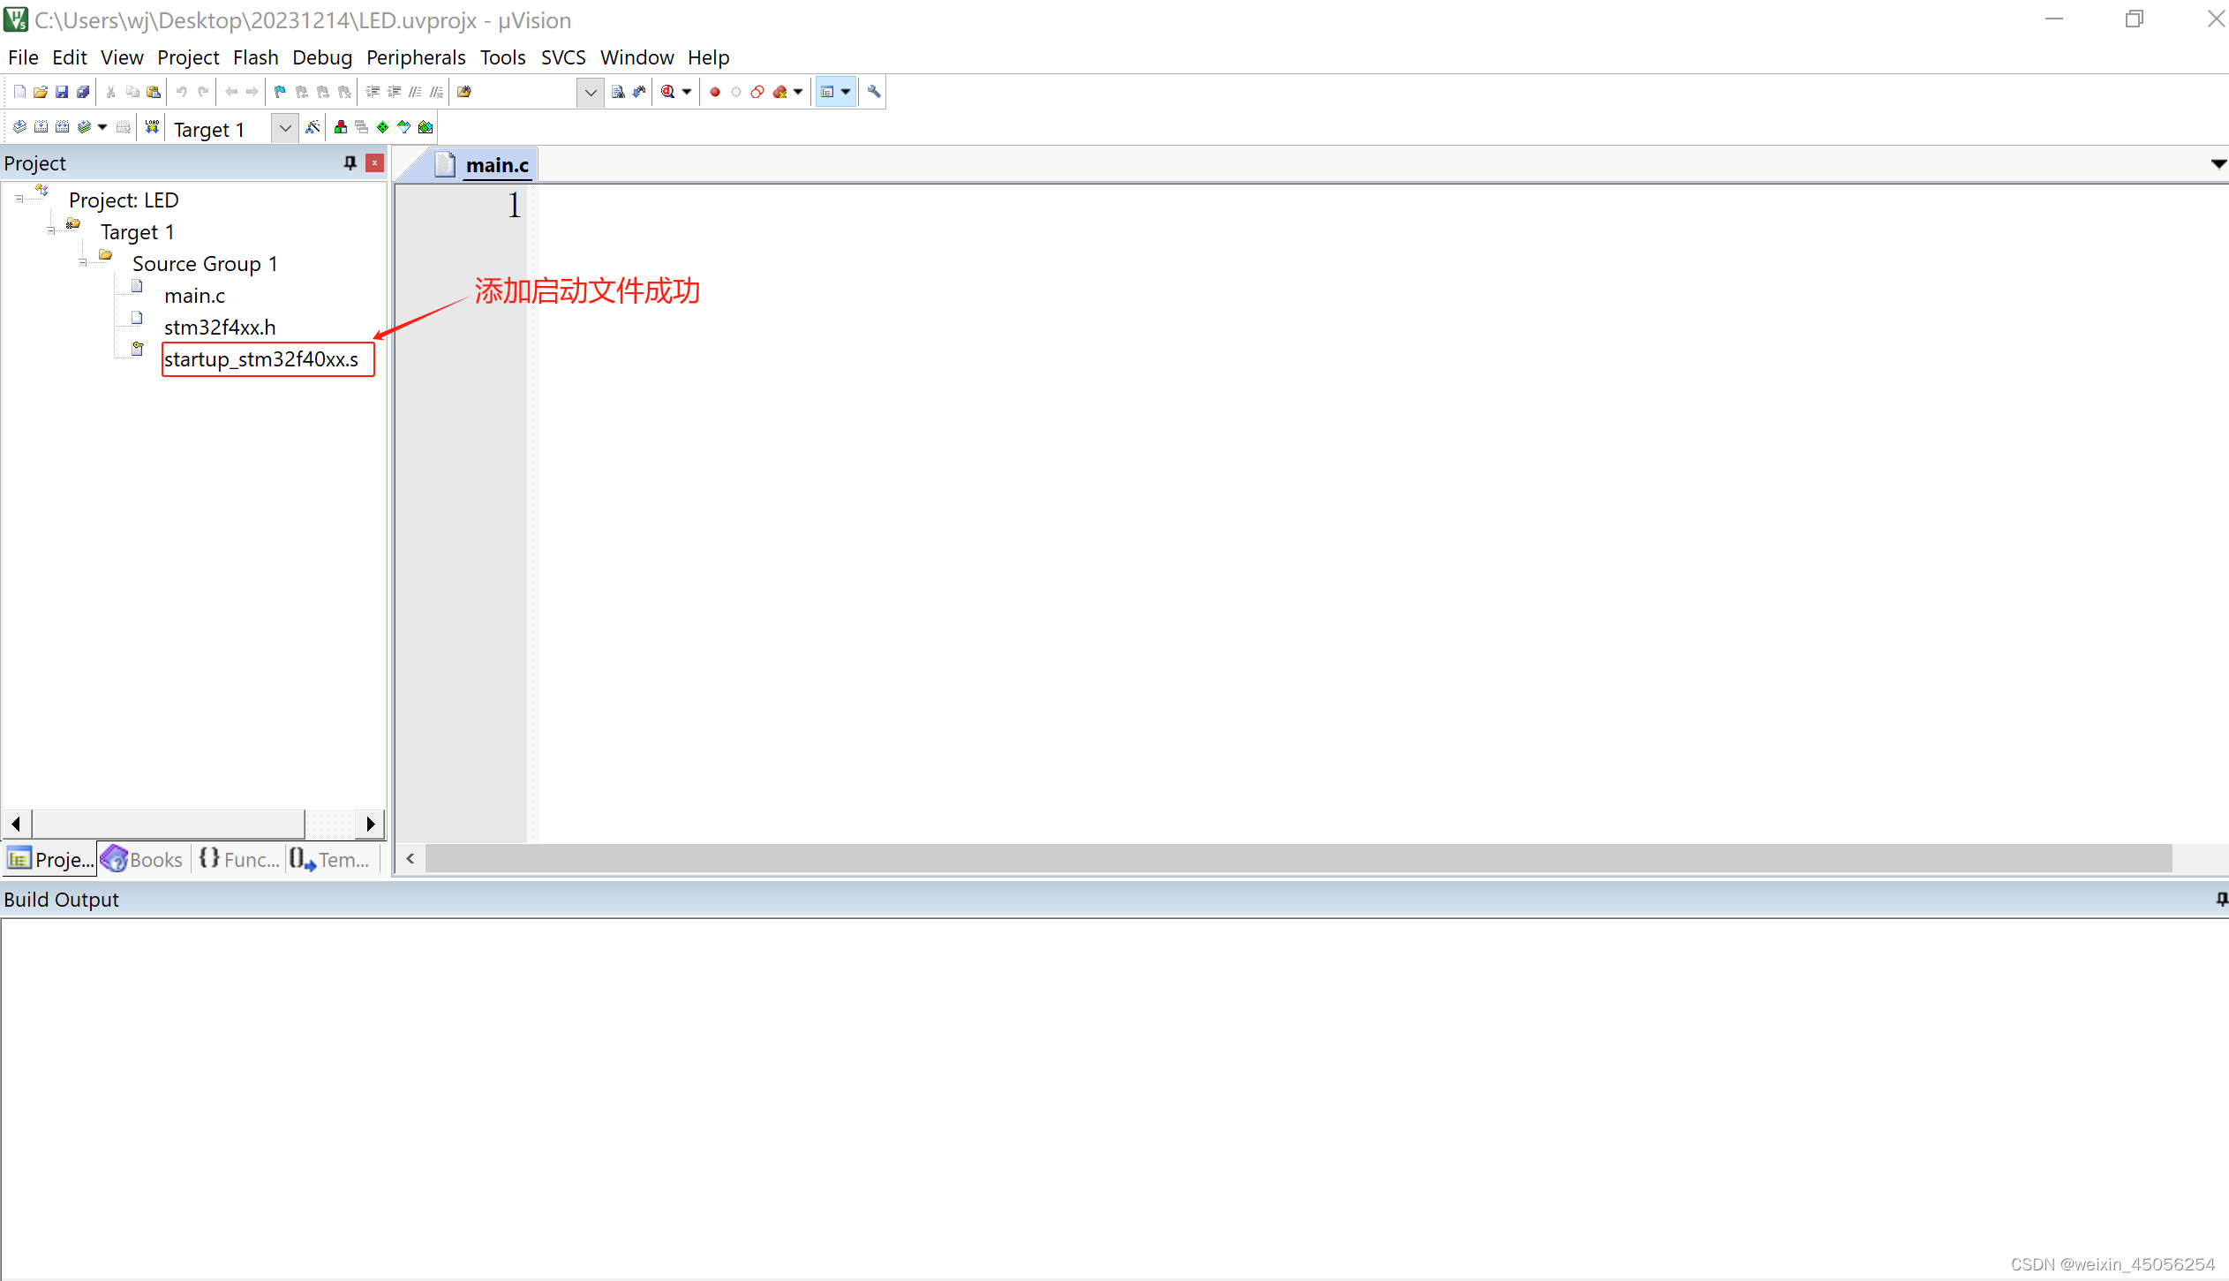Open the Project menu
Screen dimensions: 2229x1281
pos(188,57)
